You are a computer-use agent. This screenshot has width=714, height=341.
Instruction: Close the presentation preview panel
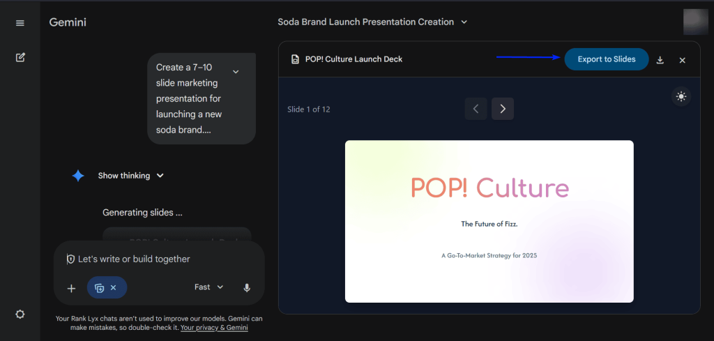683,60
